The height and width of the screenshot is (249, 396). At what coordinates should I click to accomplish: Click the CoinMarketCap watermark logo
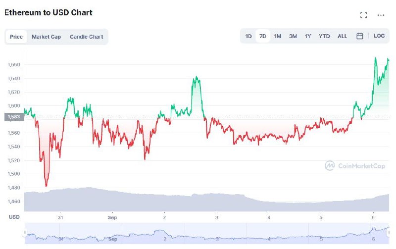(x=355, y=166)
